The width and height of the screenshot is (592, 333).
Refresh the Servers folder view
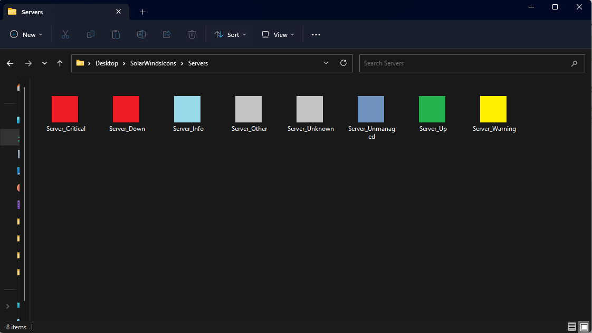click(343, 63)
